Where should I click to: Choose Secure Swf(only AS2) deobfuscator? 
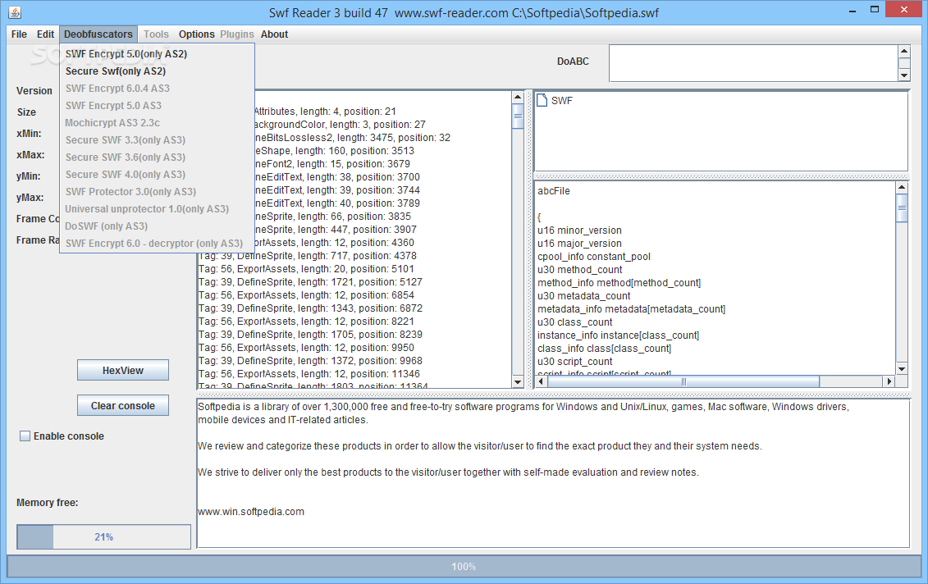pos(157,71)
